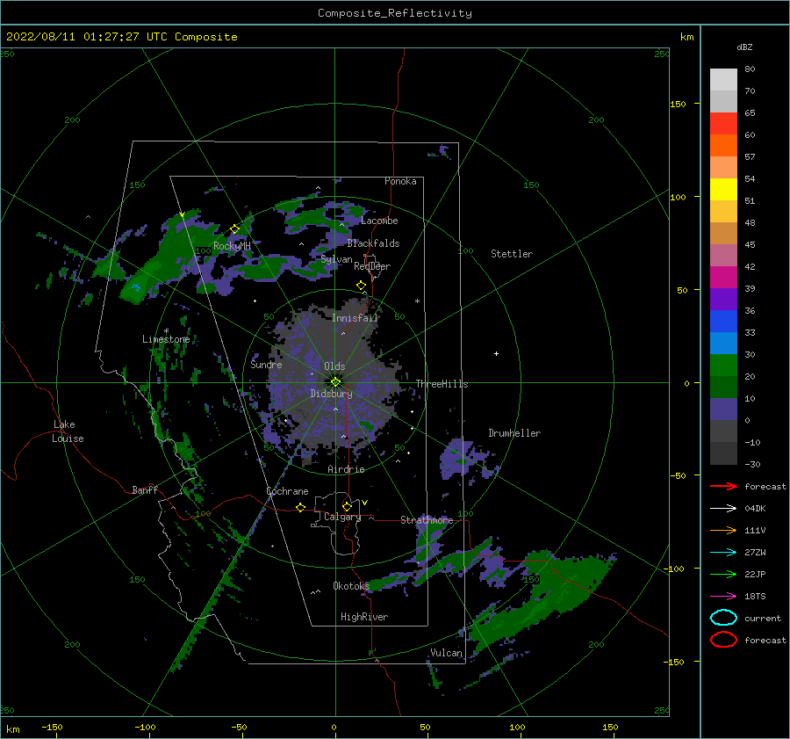Click the cyan current ellipse icon
Viewport: 790px width, 739px height.
pyautogui.click(x=723, y=618)
